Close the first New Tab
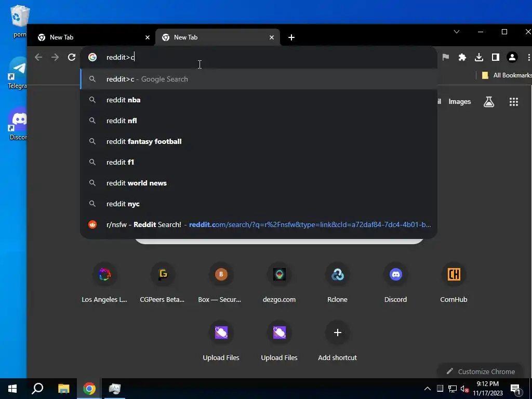The image size is (532, 399). (x=147, y=37)
